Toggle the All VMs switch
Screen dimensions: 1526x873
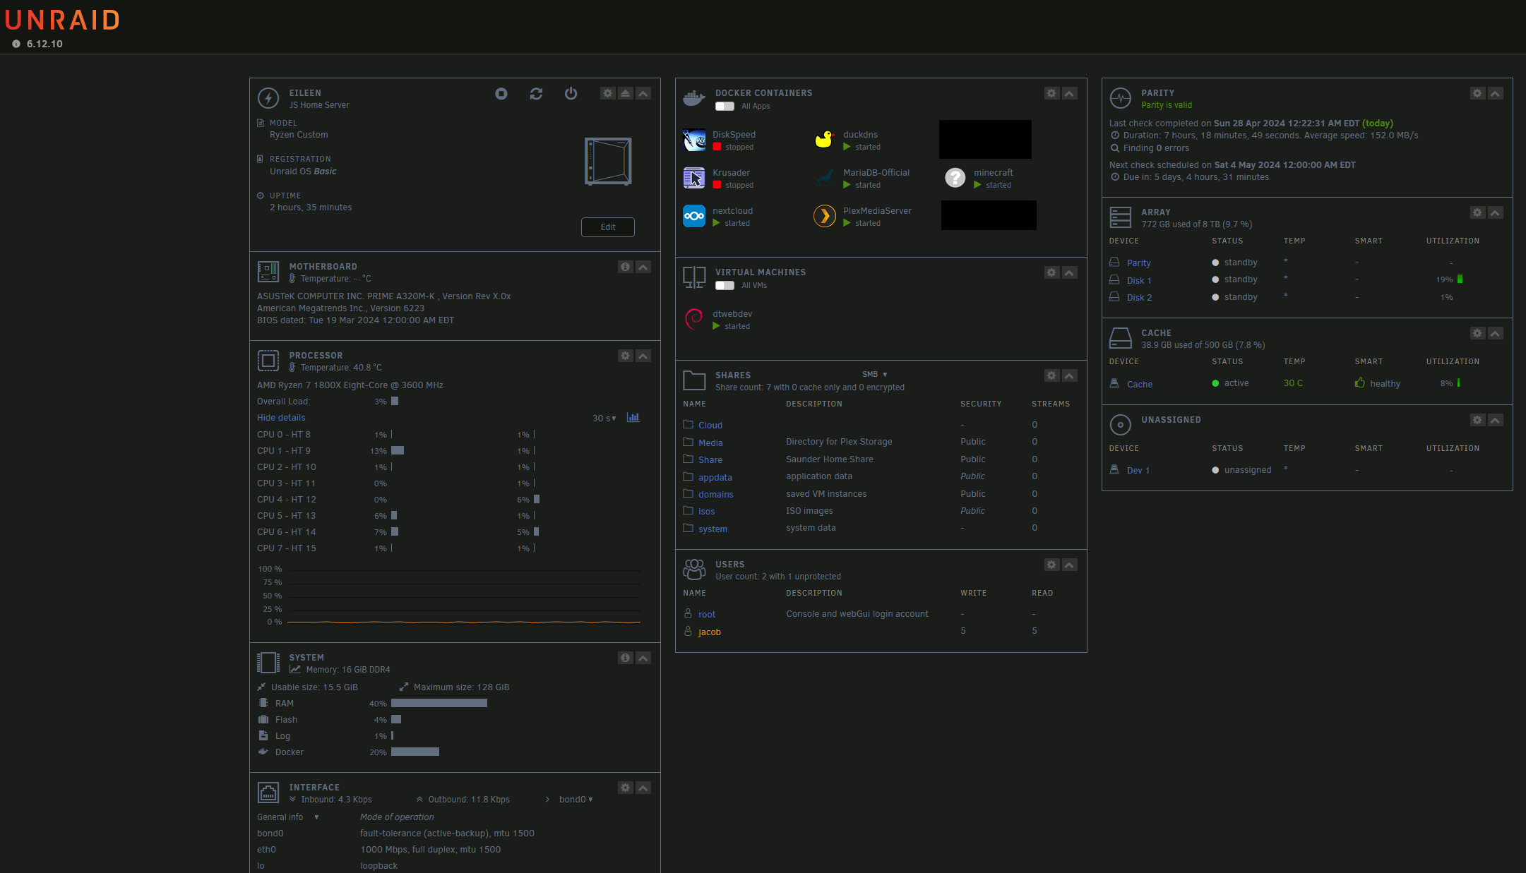pyautogui.click(x=725, y=286)
